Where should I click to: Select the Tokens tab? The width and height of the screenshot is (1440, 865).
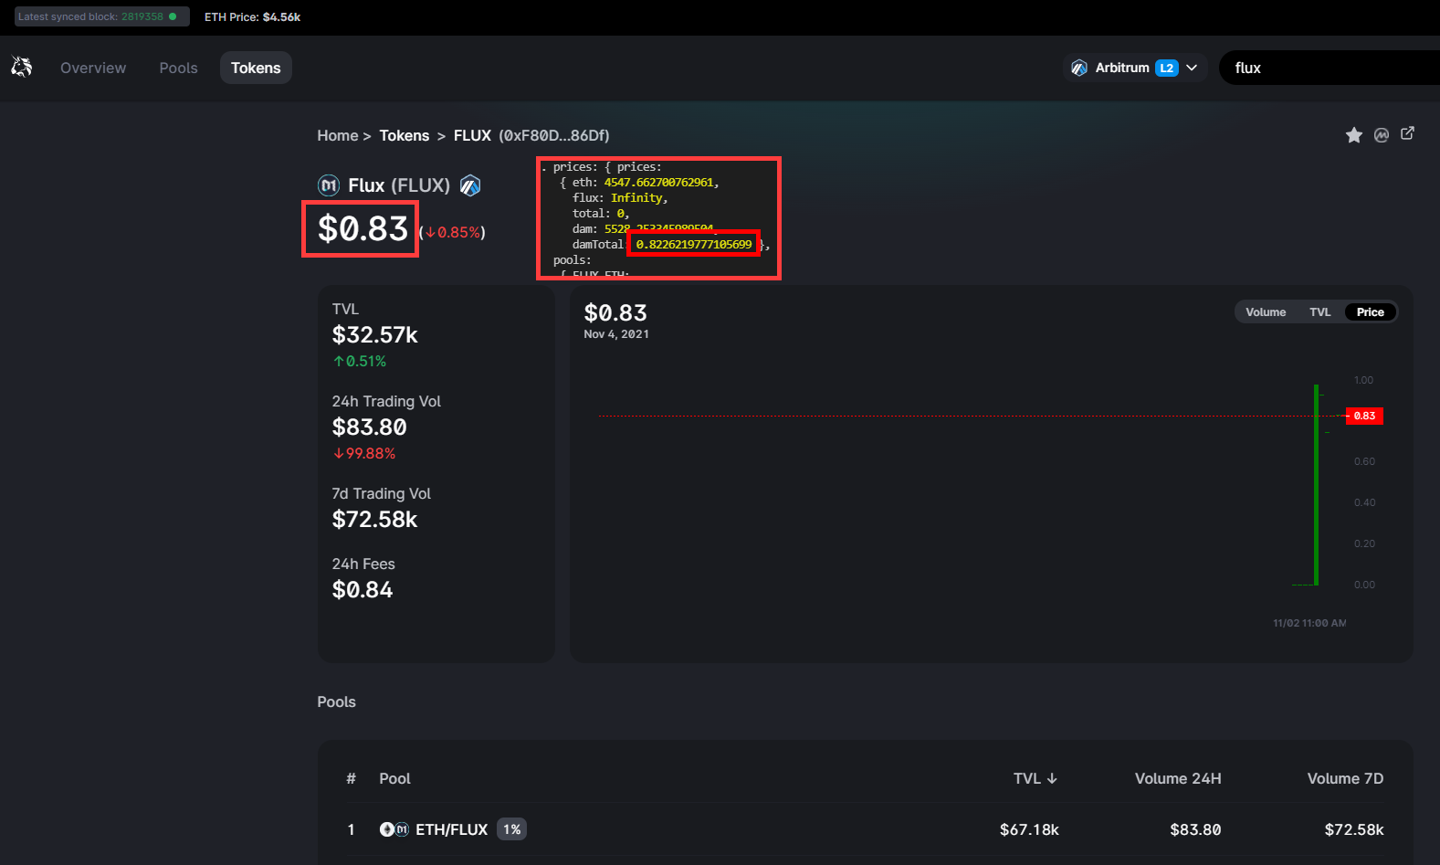[256, 68]
